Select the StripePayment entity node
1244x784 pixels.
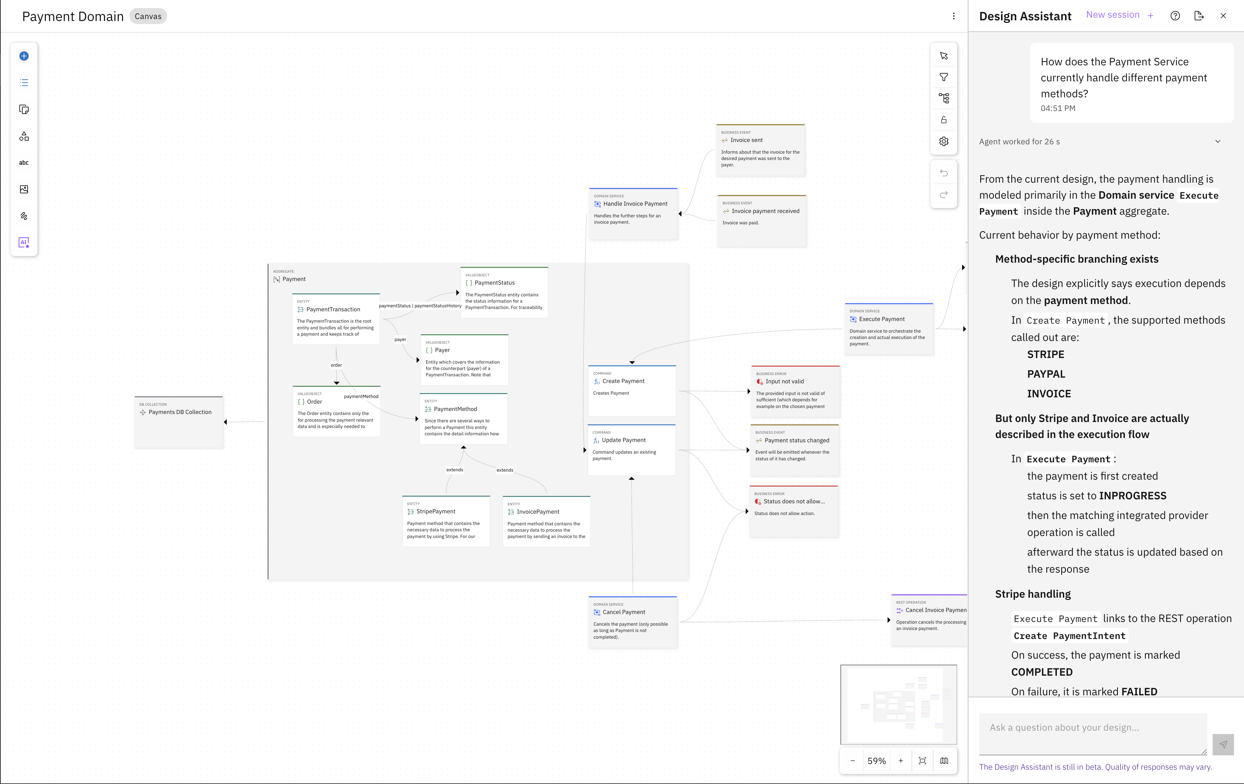446,521
